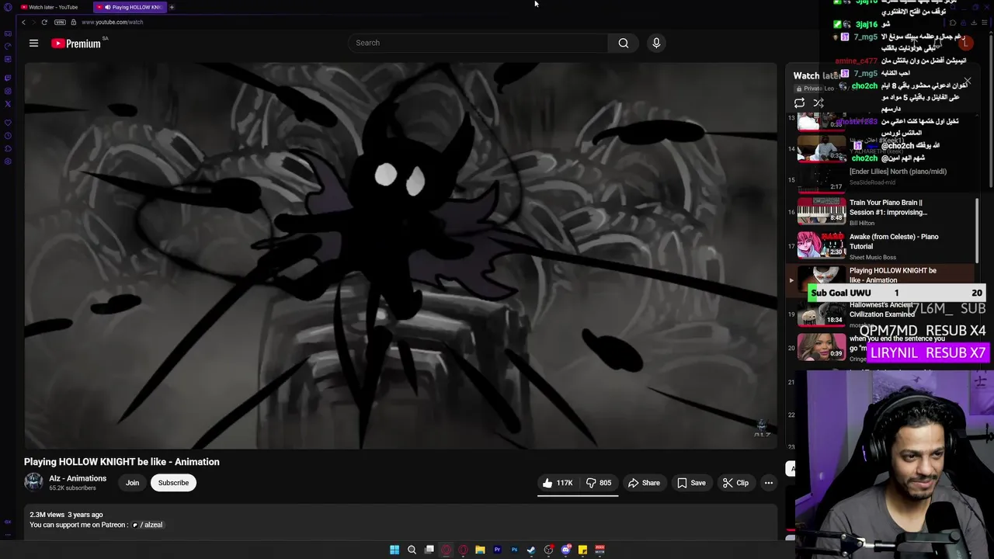
Task: Click the search magnifier button
Action: pos(623,43)
